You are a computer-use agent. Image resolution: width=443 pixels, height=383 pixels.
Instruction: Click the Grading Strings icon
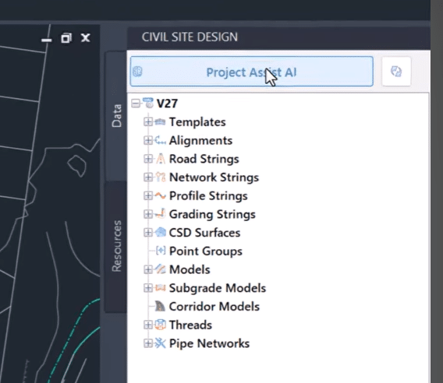[x=160, y=214]
